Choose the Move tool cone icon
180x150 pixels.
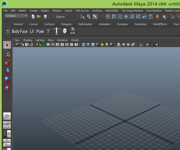(x=7, y=71)
